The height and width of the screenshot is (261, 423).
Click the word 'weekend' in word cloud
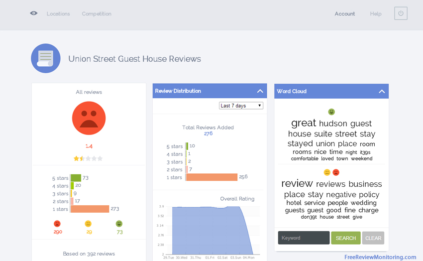tap(361, 159)
